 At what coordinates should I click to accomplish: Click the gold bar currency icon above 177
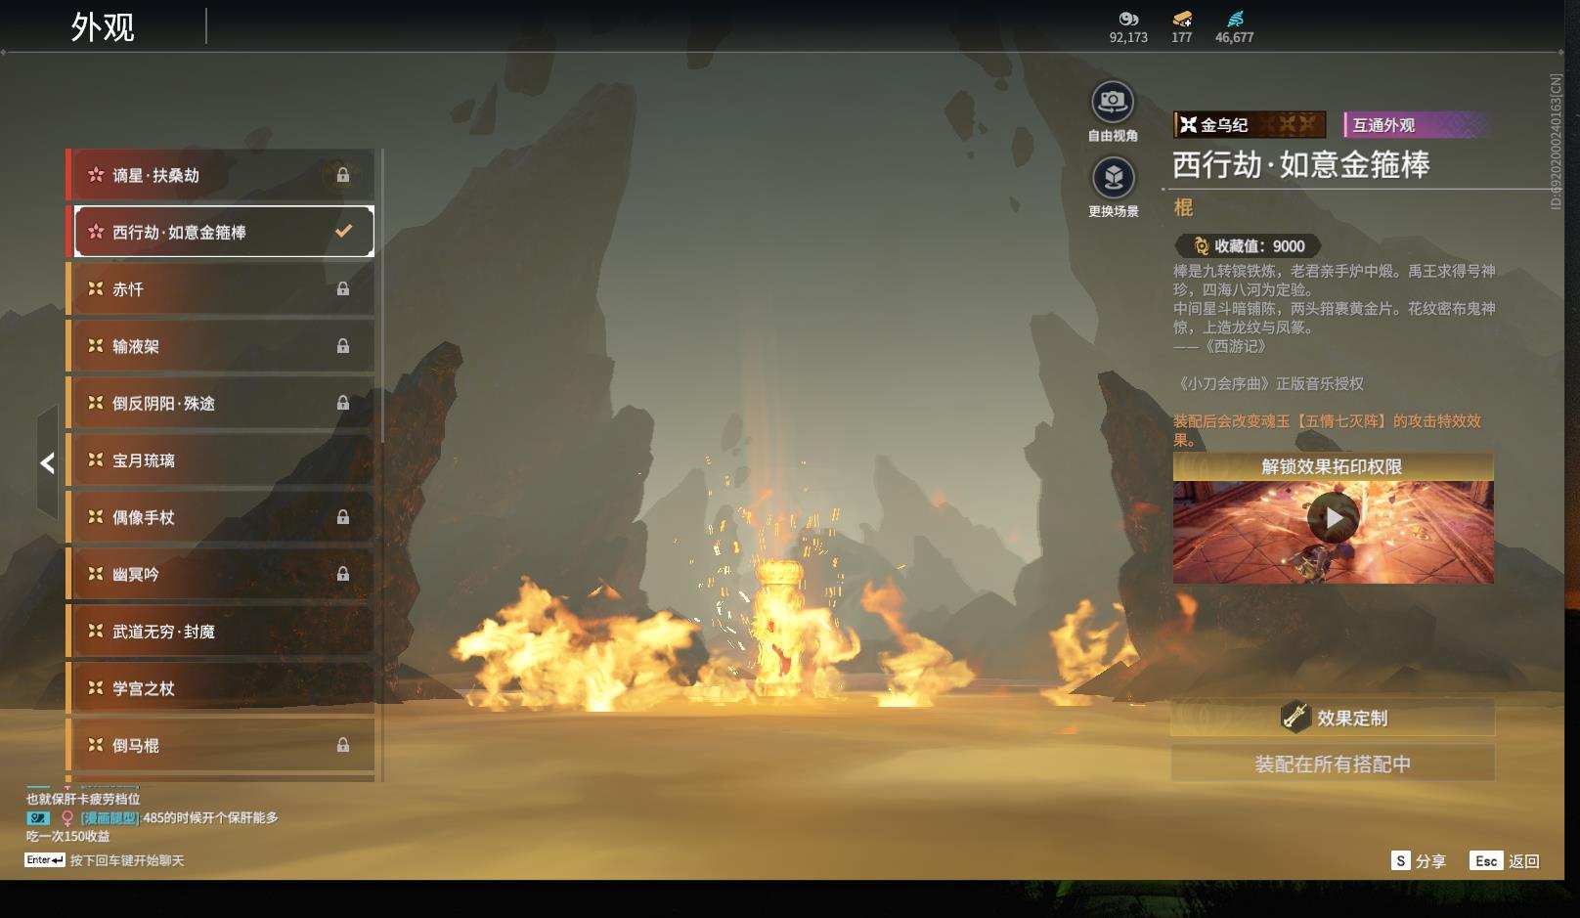click(x=1182, y=19)
